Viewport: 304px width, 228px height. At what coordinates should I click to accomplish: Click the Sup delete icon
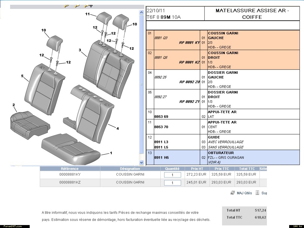click(257, 193)
